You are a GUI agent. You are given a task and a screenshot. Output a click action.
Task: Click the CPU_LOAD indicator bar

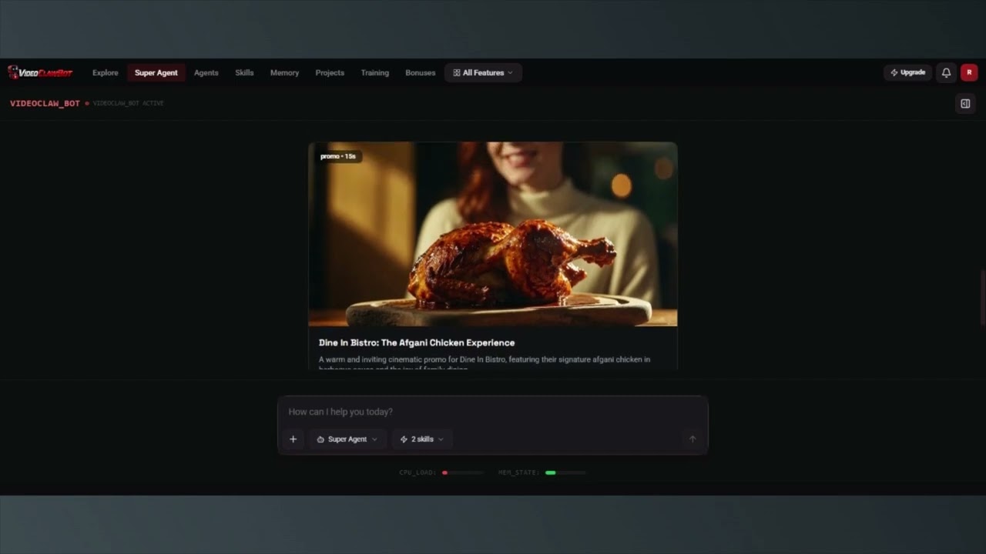[x=462, y=472]
